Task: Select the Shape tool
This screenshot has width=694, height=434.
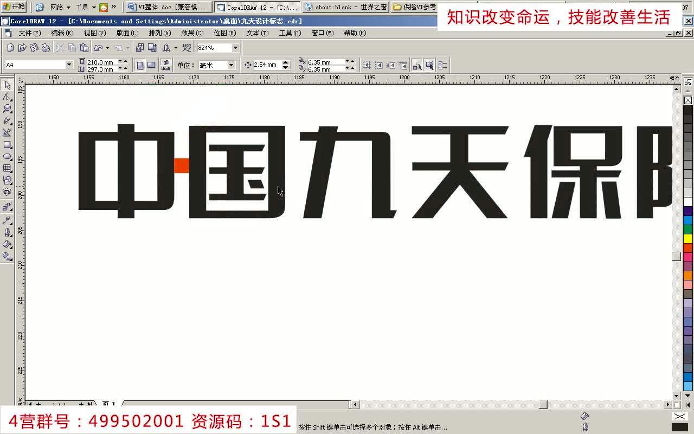Action: (x=8, y=95)
